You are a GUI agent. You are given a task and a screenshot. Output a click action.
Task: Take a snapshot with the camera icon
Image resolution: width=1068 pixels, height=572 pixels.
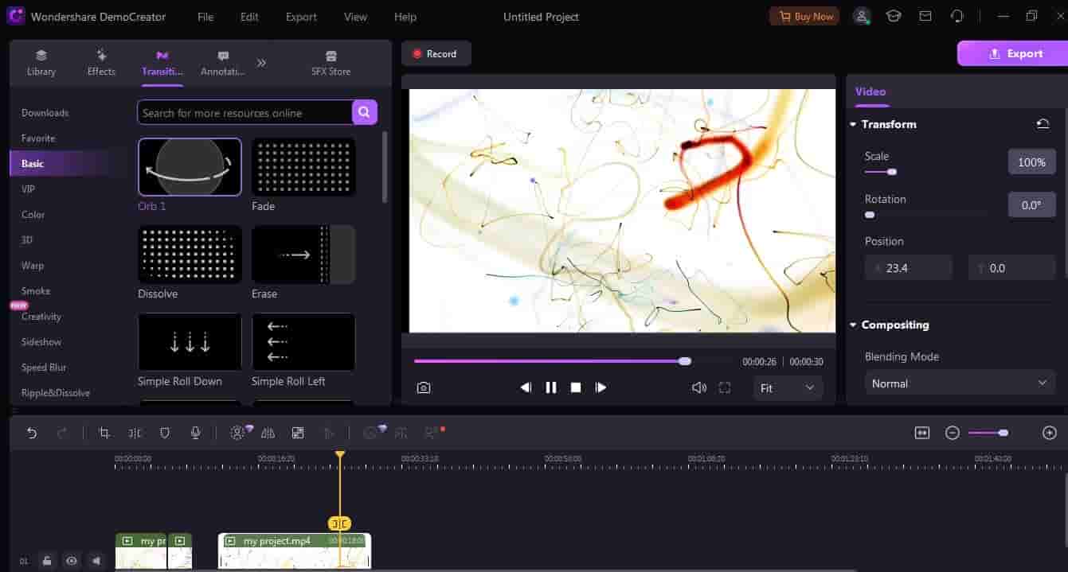(424, 387)
